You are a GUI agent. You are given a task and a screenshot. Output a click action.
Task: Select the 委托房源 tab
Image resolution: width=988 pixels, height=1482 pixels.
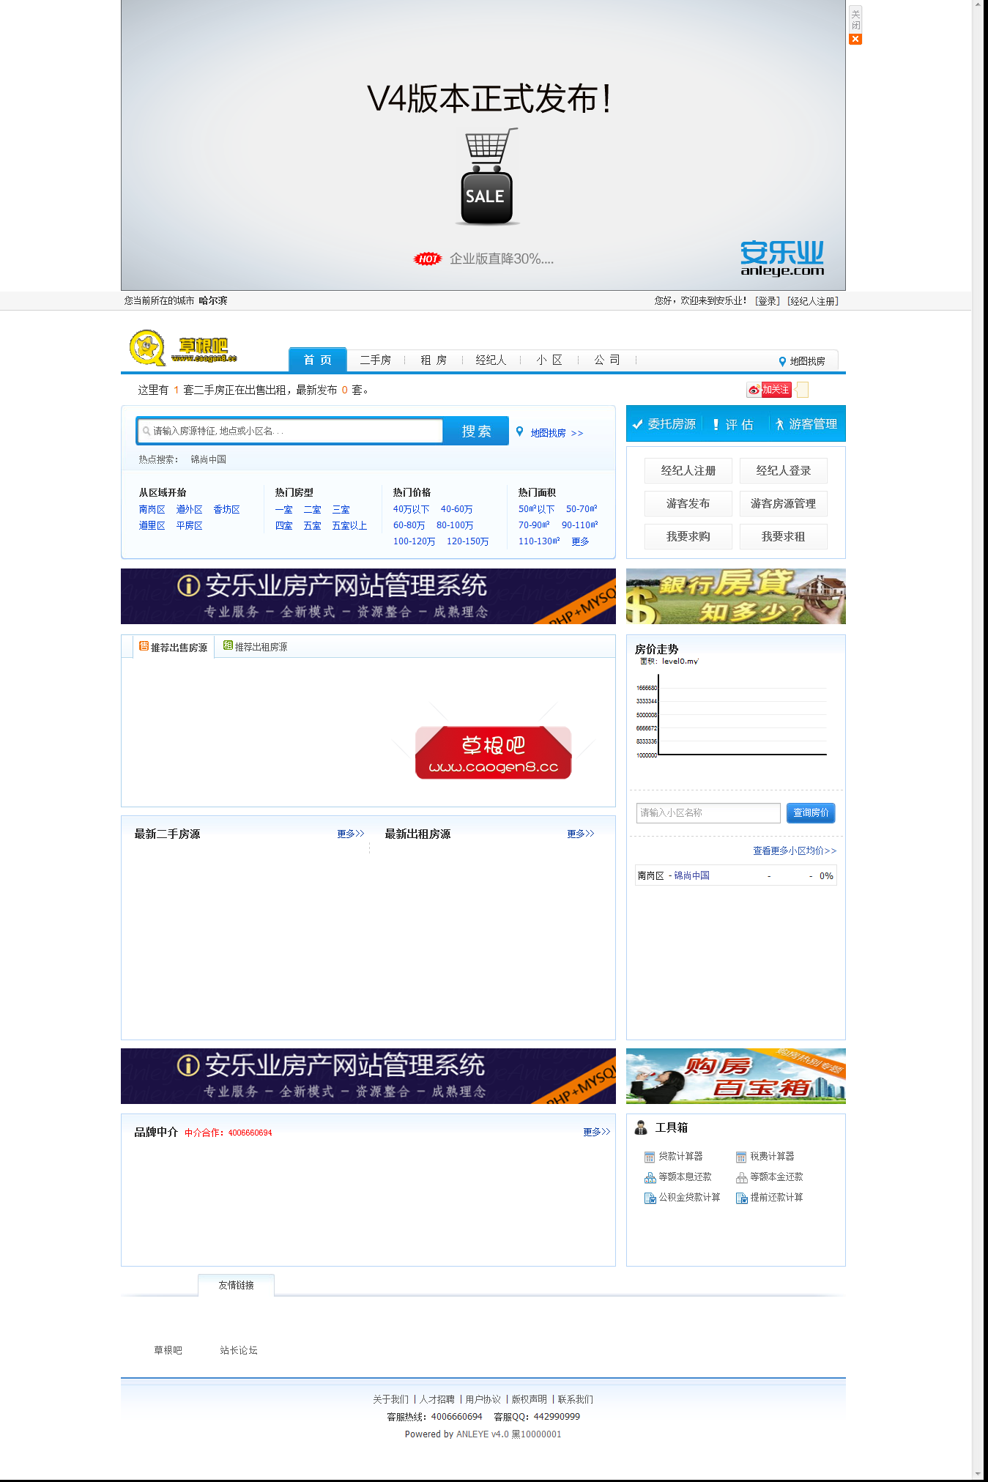664,424
